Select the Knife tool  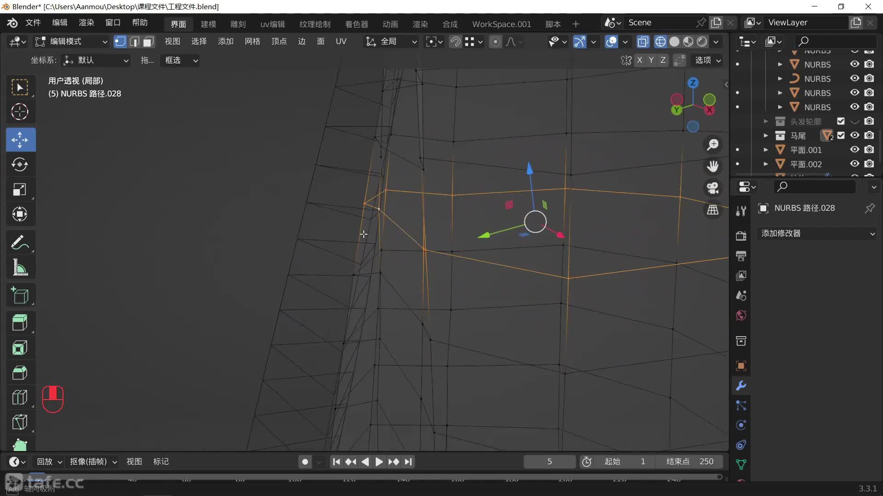20,422
